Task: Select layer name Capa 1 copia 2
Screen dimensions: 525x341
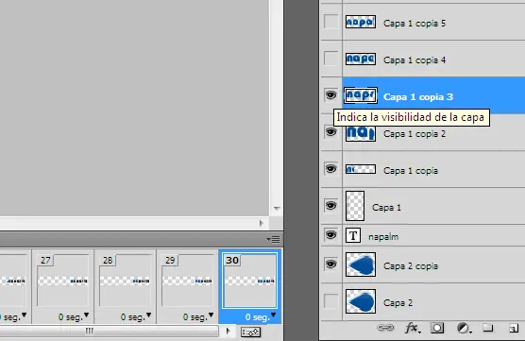Action: [415, 133]
